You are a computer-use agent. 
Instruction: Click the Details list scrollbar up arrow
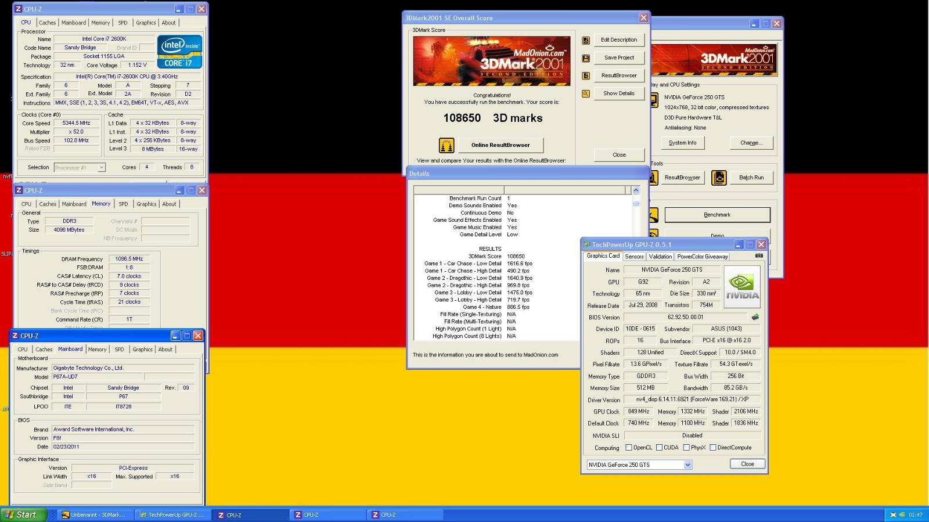tap(636, 190)
